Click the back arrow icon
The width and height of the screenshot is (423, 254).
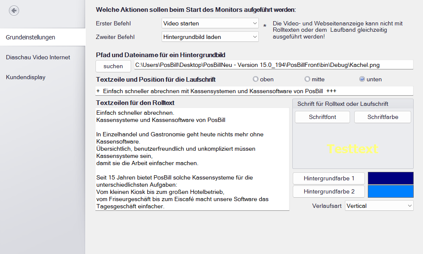(x=14, y=10)
